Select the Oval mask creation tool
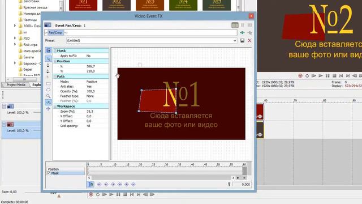This screenshot has height=204, width=362. click(48, 90)
